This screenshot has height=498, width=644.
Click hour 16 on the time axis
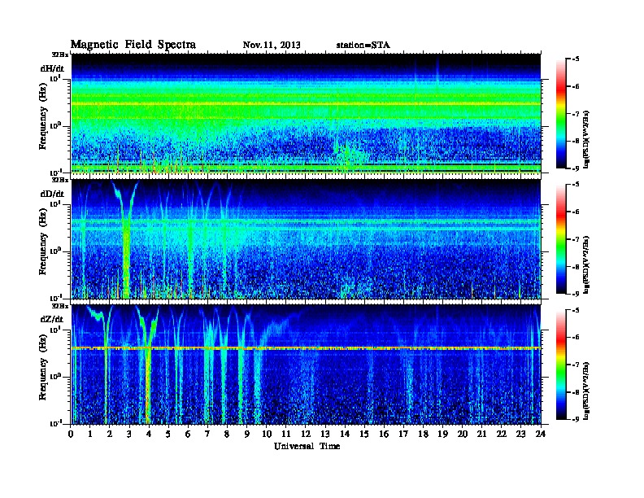pyautogui.click(x=384, y=434)
